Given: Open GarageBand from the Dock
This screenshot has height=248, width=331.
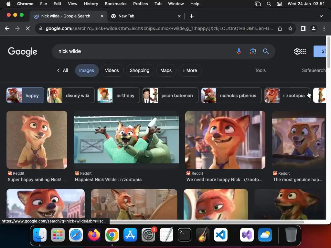Looking at the screenshot, I should click(203, 235).
